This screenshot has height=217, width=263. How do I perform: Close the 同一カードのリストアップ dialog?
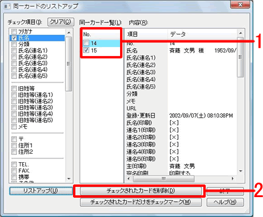click(240, 5)
